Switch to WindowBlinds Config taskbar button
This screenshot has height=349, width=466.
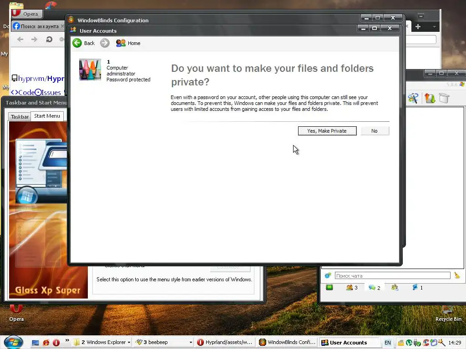coord(287,342)
